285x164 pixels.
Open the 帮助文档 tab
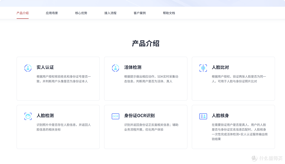[169, 13]
